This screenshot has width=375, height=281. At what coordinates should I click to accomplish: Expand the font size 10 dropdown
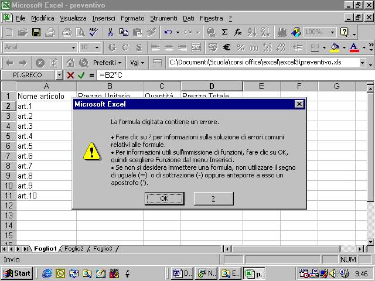click(97, 47)
